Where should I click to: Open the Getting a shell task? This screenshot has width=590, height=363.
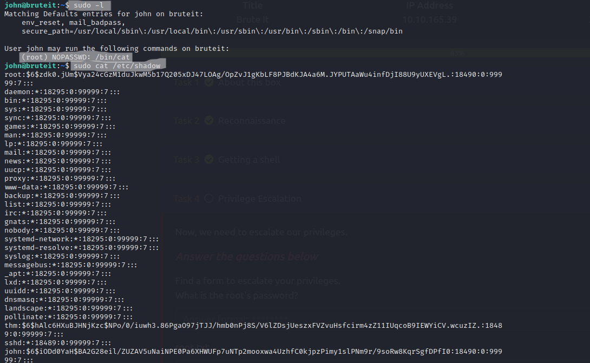(249, 160)
